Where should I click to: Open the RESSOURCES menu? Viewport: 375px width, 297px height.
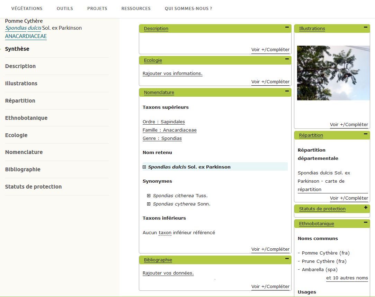coord(136,8)
